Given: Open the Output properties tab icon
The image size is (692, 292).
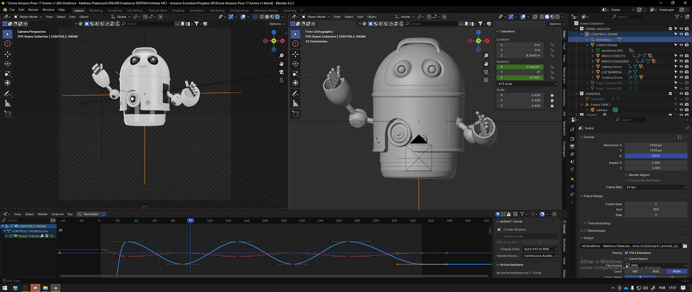Looking at the screenshot, I should pyautogui.click(x=572, y=146).
